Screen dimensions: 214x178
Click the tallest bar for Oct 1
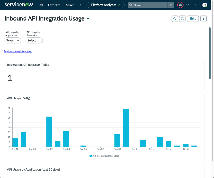126,128
